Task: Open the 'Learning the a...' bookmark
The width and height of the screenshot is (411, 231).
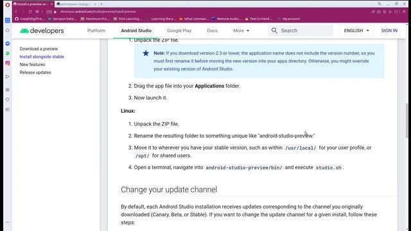Action: point(161,19)
